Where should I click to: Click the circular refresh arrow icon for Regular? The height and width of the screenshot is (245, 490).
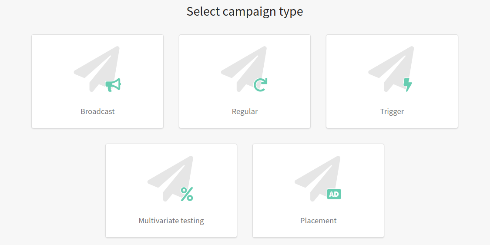point(260,85)
